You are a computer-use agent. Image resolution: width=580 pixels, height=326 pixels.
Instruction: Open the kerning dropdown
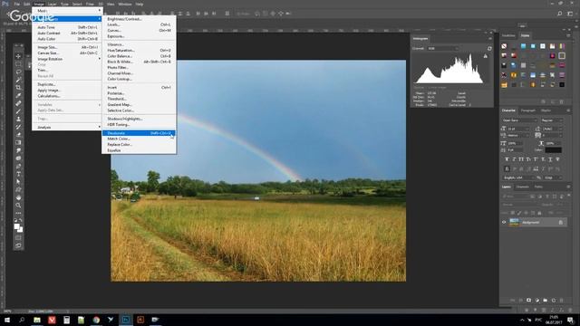coord(518,136)
